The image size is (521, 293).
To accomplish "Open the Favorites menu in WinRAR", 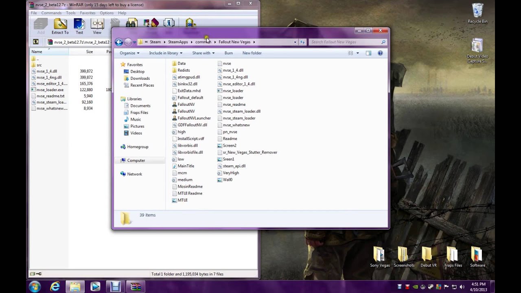I will click(x=88, y=13).
